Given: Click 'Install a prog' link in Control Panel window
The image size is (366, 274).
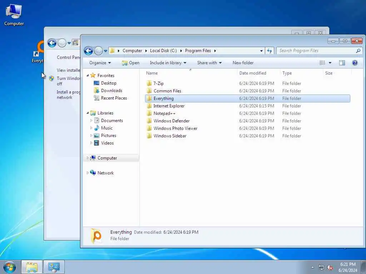Looking at the screenshot, I should coord(68,95).
